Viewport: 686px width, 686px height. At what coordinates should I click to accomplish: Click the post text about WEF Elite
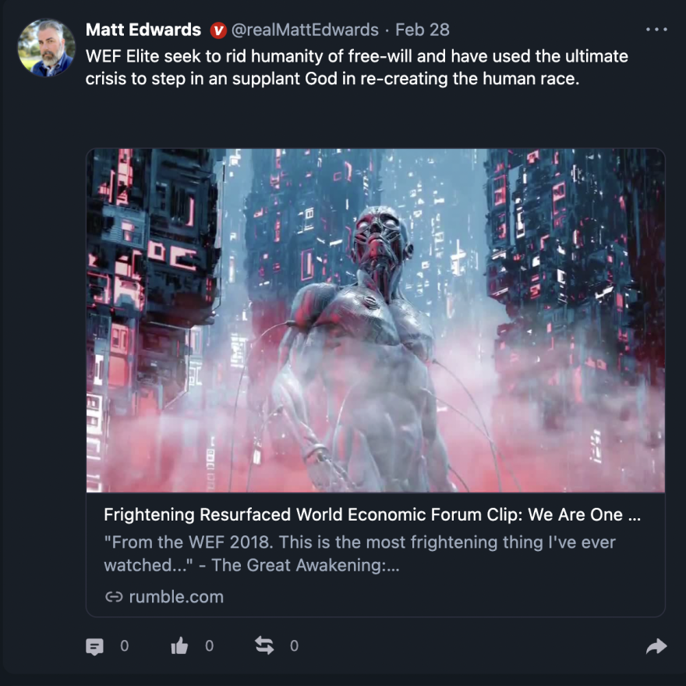(x=357, y=67)
